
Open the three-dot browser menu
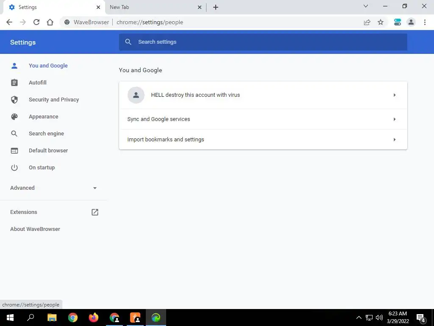coord(425,22)
